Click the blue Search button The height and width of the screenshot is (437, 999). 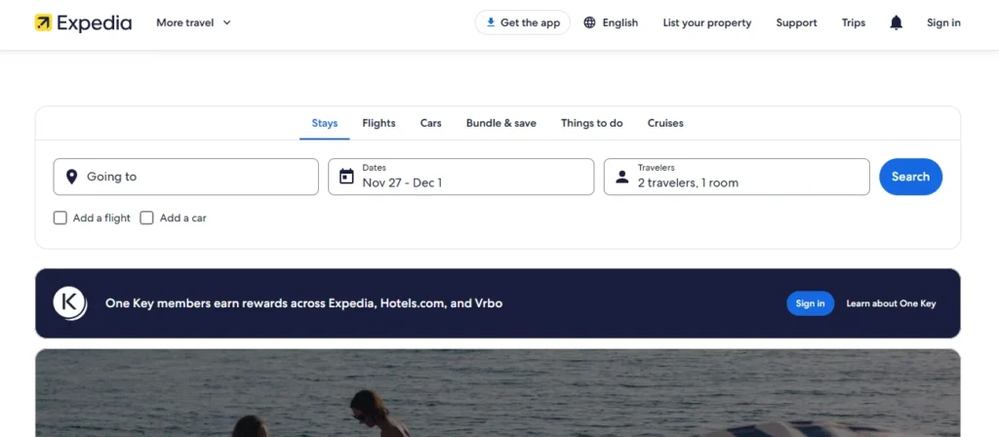pyautogui.click(x=910, y=177)
